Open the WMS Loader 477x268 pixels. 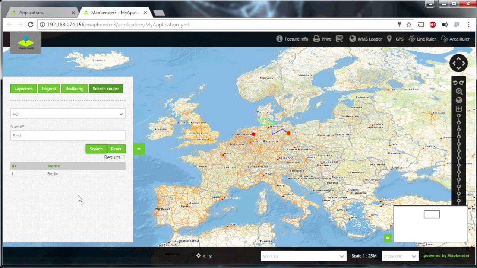pos(366,39)
